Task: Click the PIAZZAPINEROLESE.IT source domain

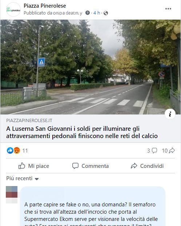Action: coord(29,121)
